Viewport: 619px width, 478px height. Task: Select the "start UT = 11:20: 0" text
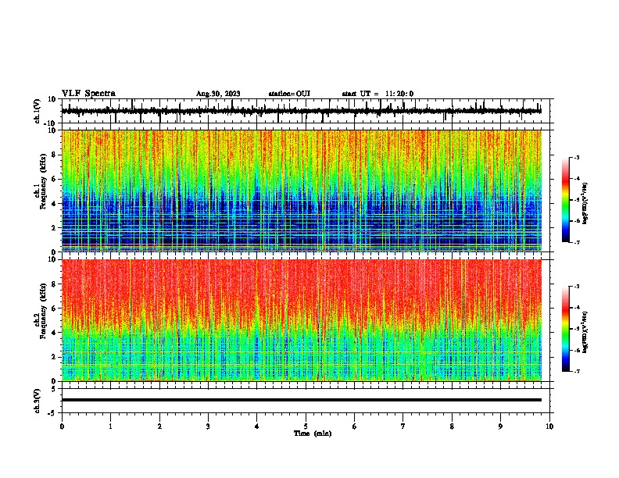click(377, 94)
